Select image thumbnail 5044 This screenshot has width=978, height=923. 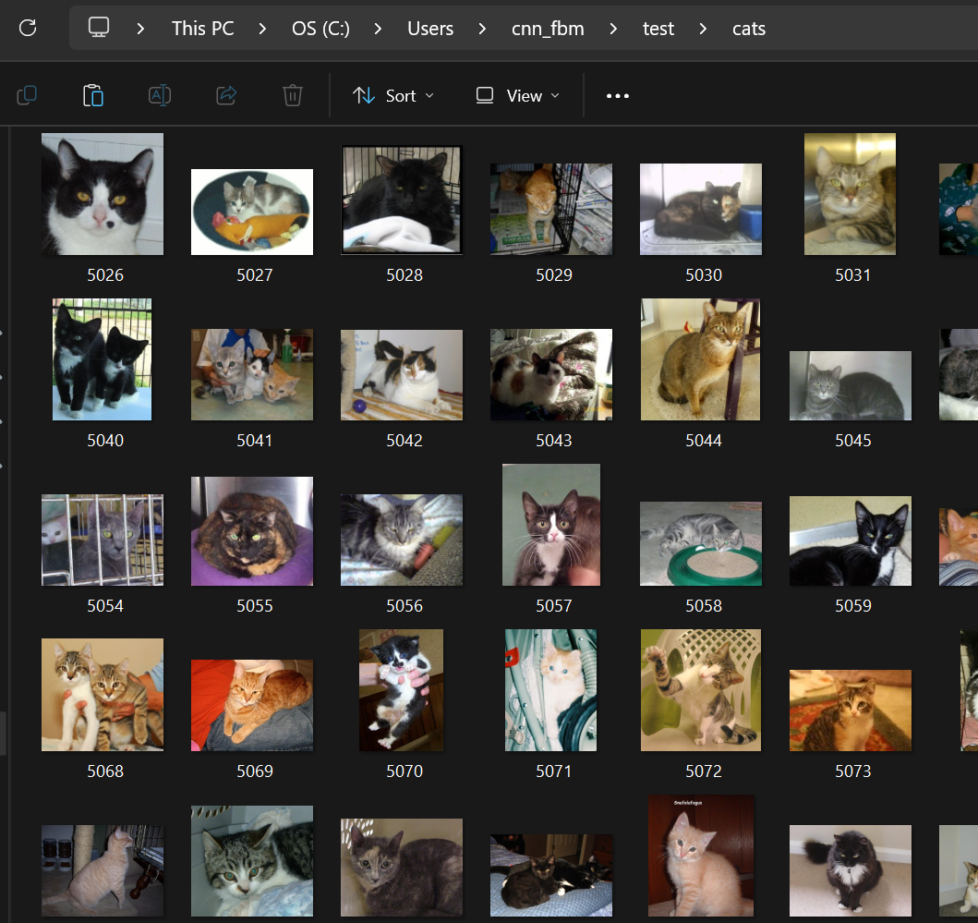(700, 359)
